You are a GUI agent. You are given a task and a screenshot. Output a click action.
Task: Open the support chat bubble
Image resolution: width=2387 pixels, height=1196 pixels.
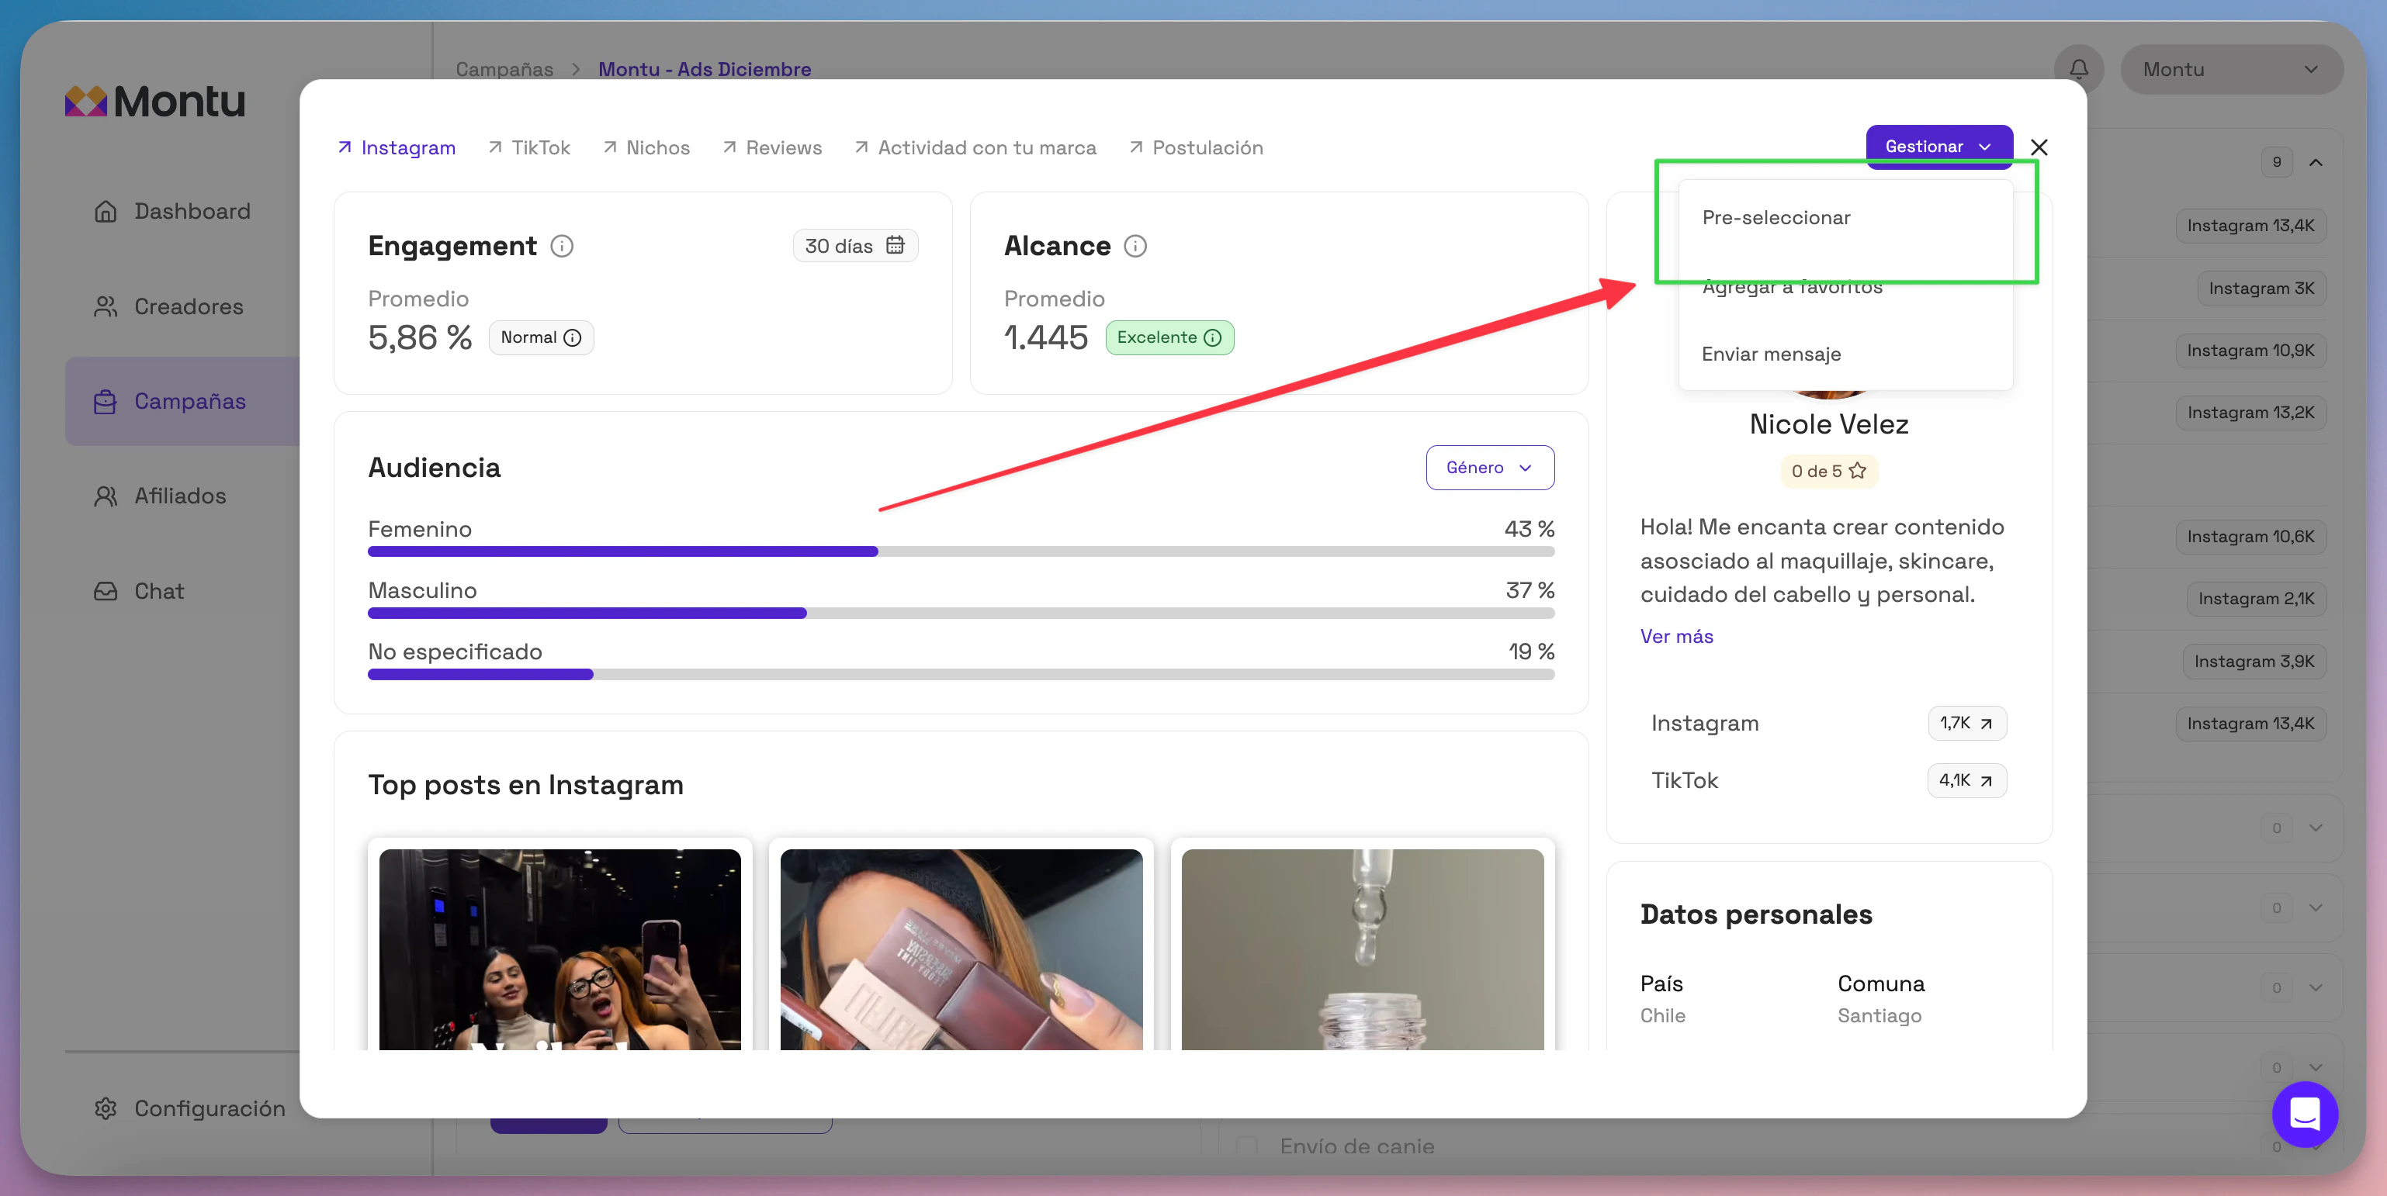pos(2305,1114)
